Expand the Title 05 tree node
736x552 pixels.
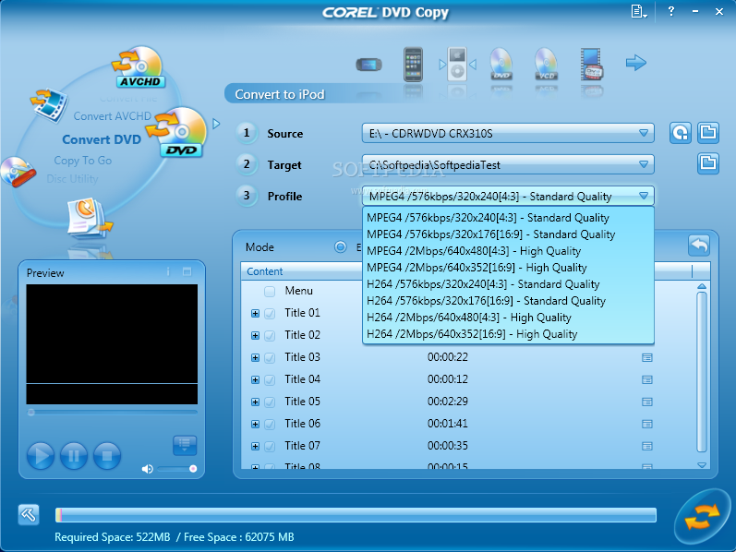pyautogui.click(x=256, y=402)
